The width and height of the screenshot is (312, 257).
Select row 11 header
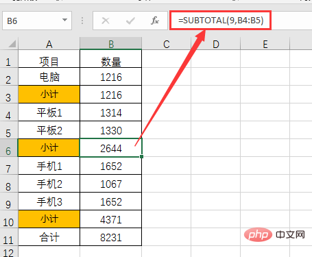[x=9, y=237]
